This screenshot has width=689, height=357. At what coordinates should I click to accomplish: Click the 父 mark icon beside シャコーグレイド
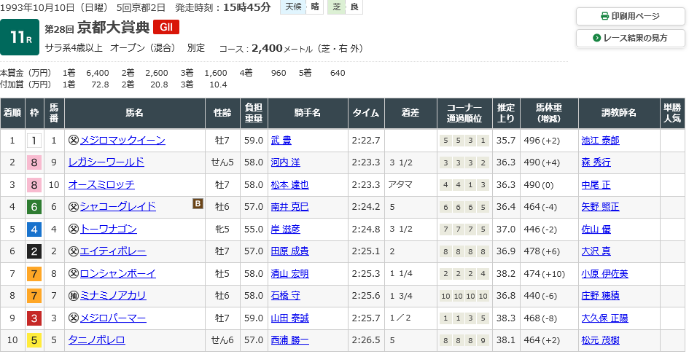click(x=74, y=207)
